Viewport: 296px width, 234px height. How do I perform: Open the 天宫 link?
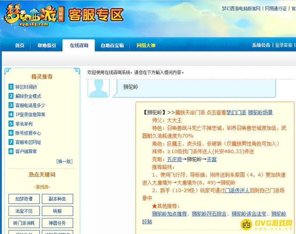(x=212, y=159)
